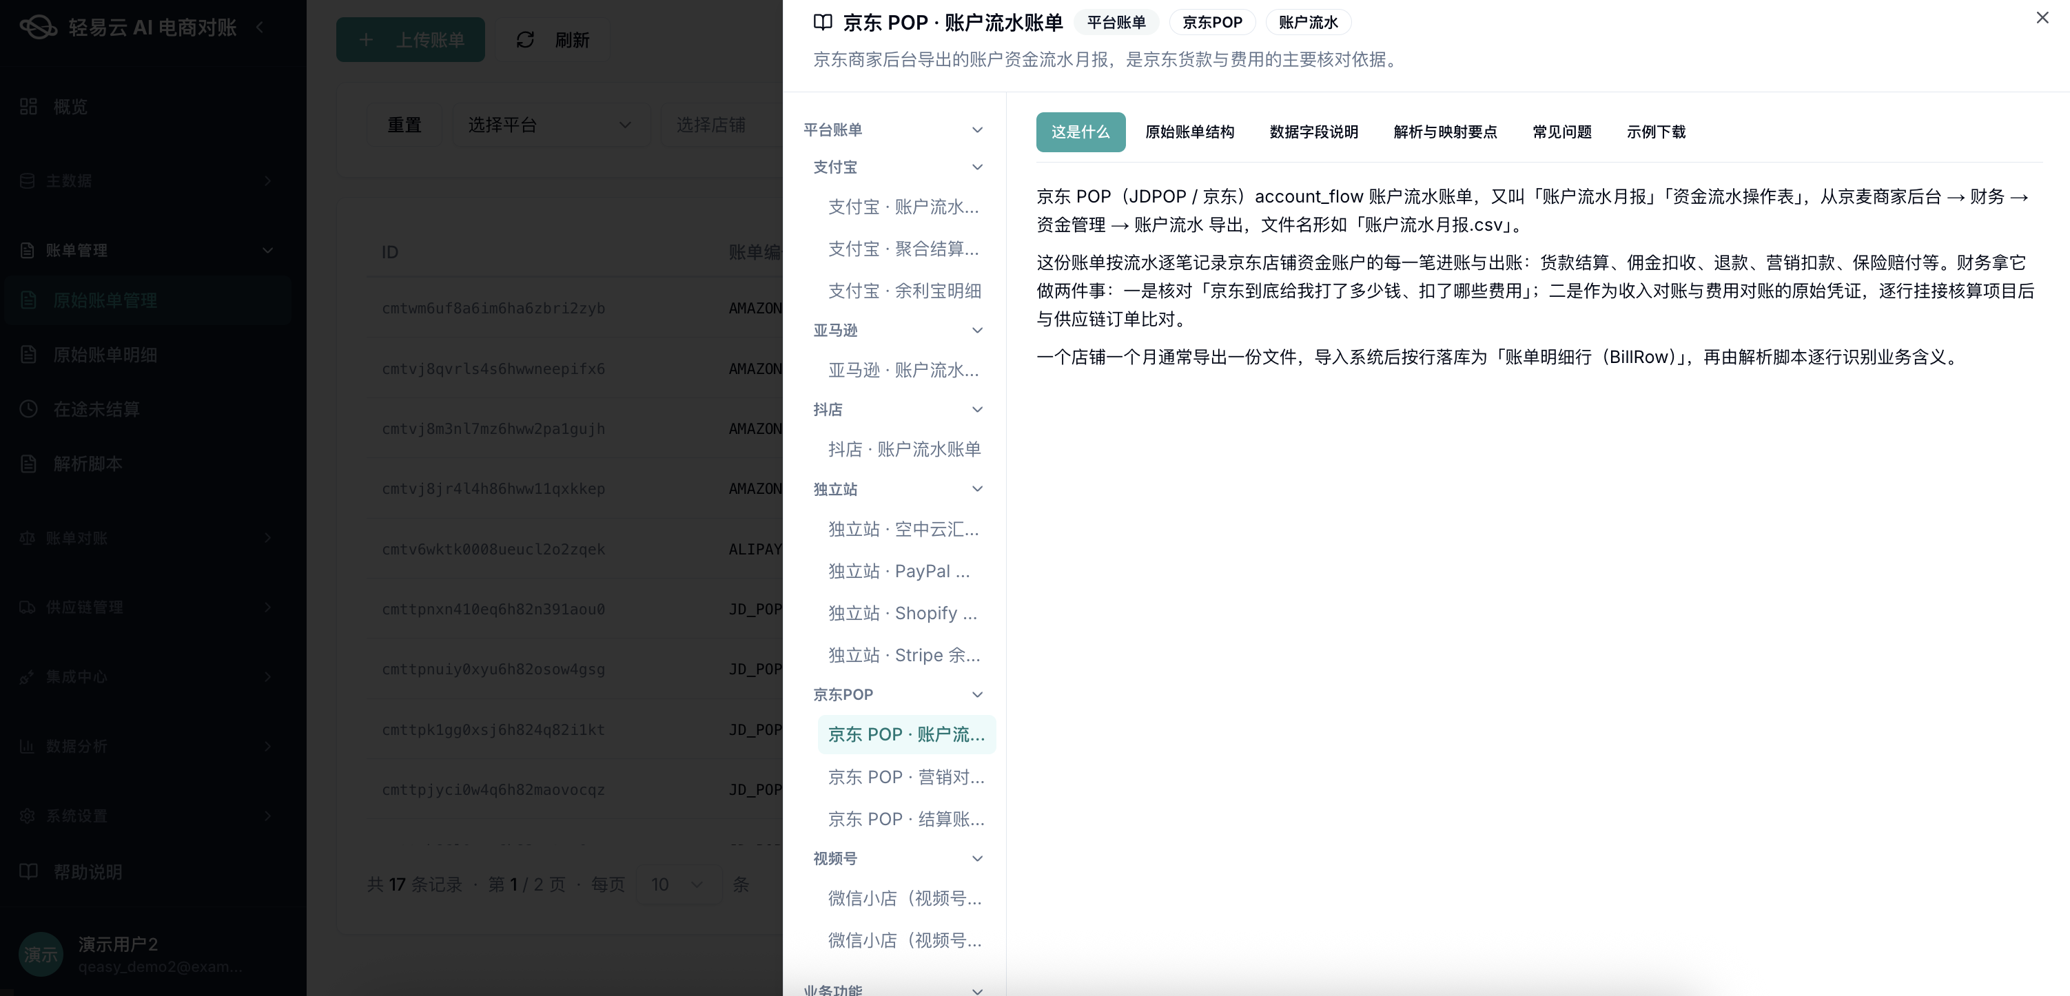Collapse the sidebar with arrow icon
The height and width of the screenshot is (996, 2070).
(260, 28)
